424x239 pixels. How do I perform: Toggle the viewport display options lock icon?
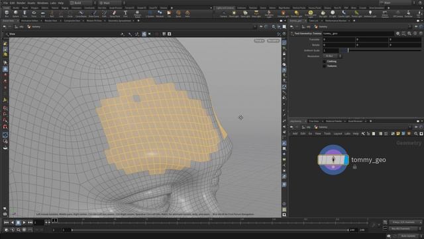coord(284,54)
